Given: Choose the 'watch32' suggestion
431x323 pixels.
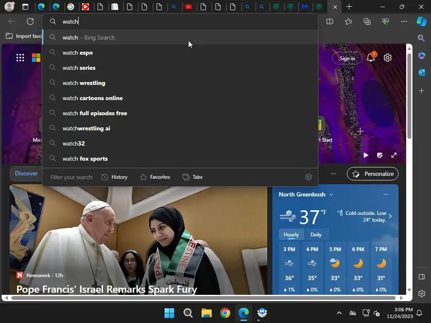Looking at the screenshot, I should tap(180, 143).
